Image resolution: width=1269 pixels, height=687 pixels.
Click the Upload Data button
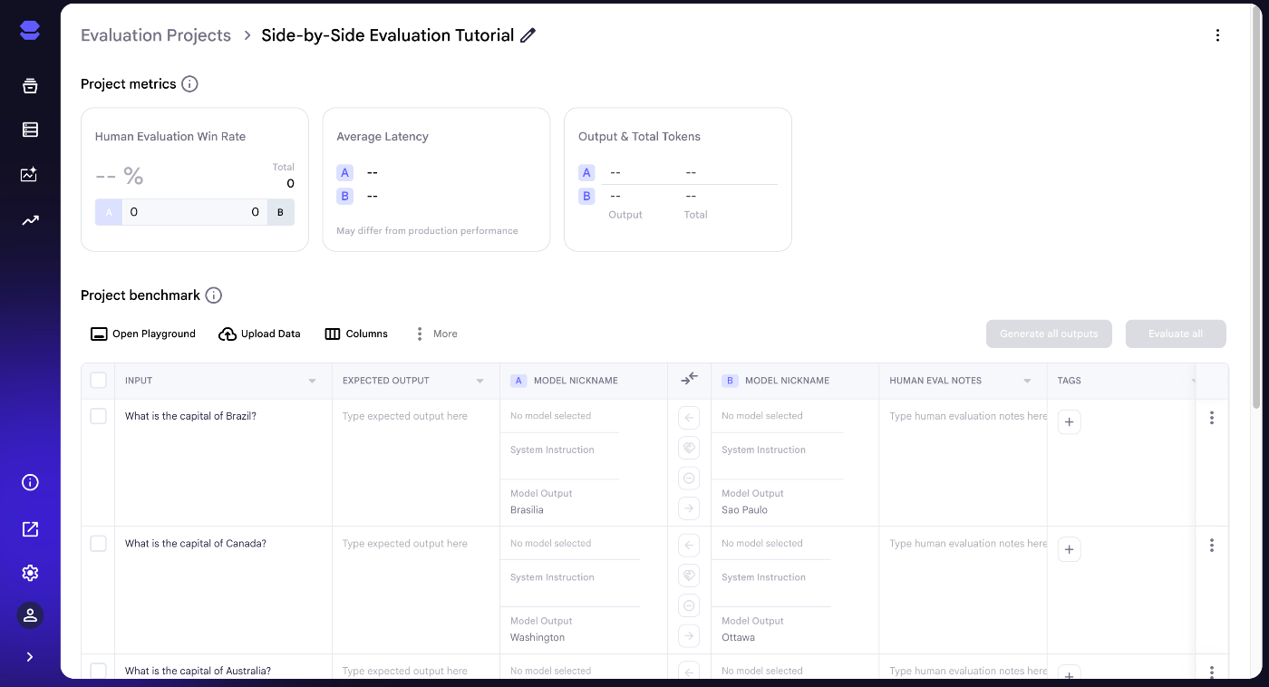[x=259, y=334]
